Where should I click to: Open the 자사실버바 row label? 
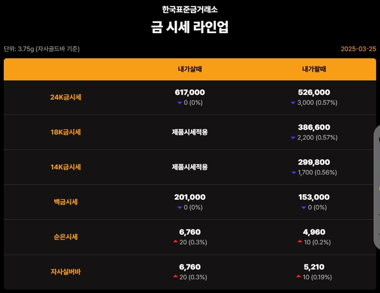pos(66,272)
